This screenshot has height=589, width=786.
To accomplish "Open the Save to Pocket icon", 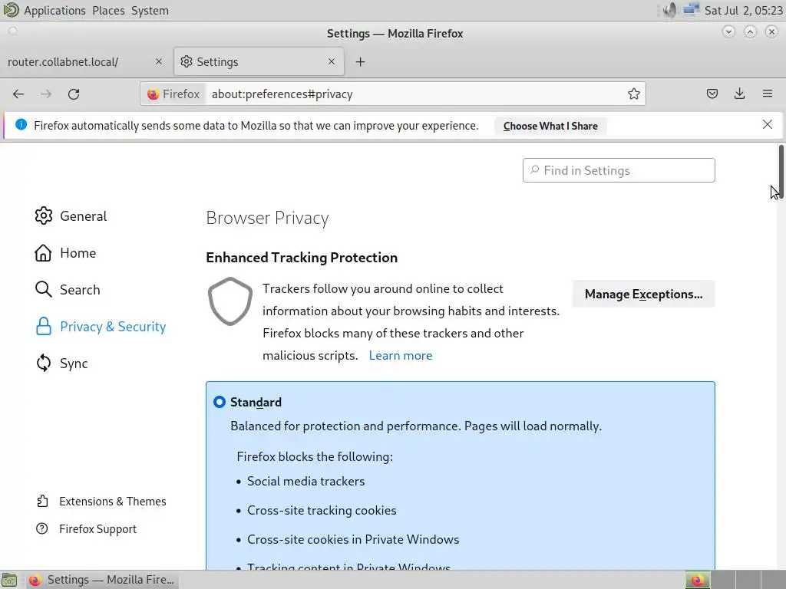I will pyautogui.click(x=712, y=94).
